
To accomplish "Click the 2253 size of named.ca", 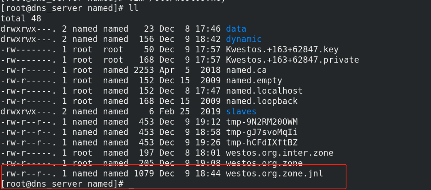I will (144, 71).
